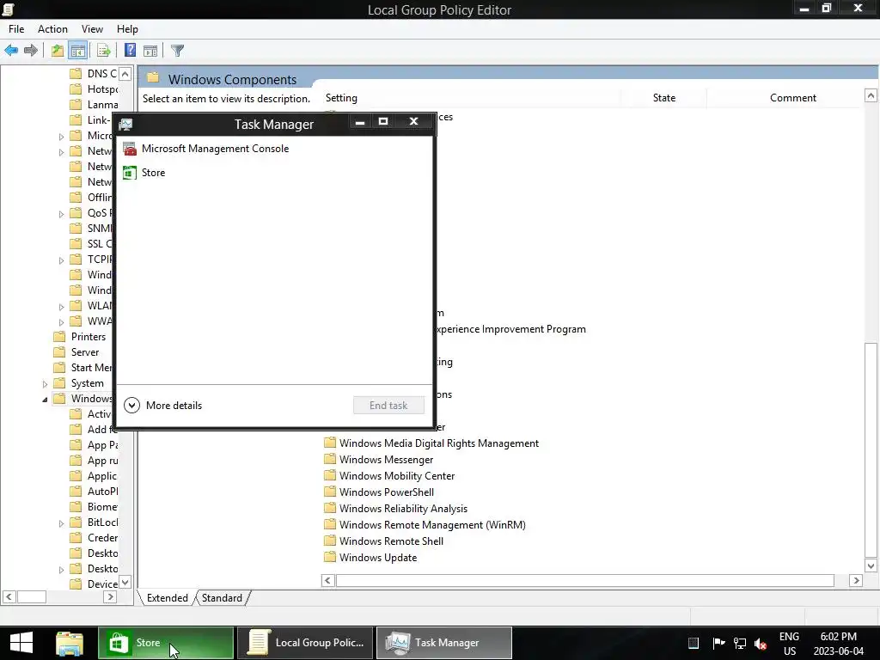Screen dimensions: 880x660
Task: Expand the WLAN tree node
Action: point(61,307)
